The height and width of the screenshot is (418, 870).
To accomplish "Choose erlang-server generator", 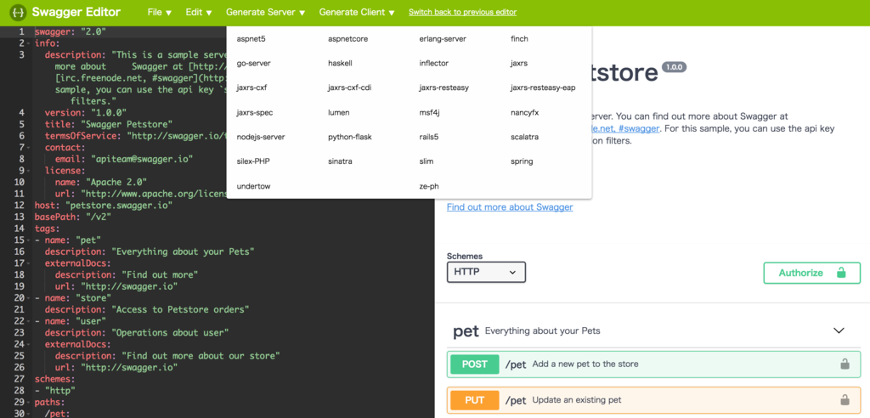I will (x=443, y=39).
